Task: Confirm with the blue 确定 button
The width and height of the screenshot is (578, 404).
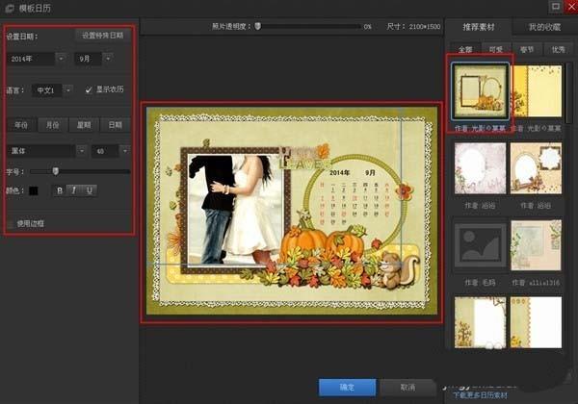Action: [347, 387]
